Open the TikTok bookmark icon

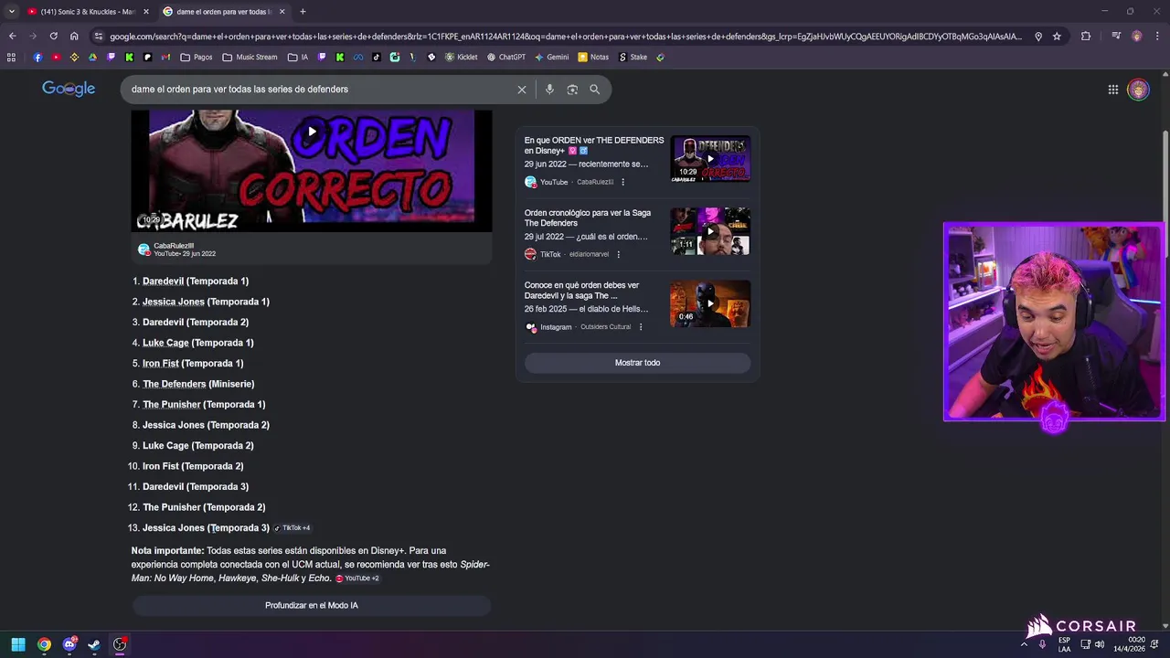[x=376, y=57]
